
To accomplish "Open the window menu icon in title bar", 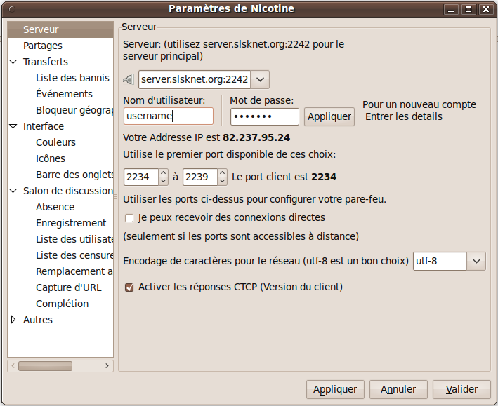I will point(12,9).
